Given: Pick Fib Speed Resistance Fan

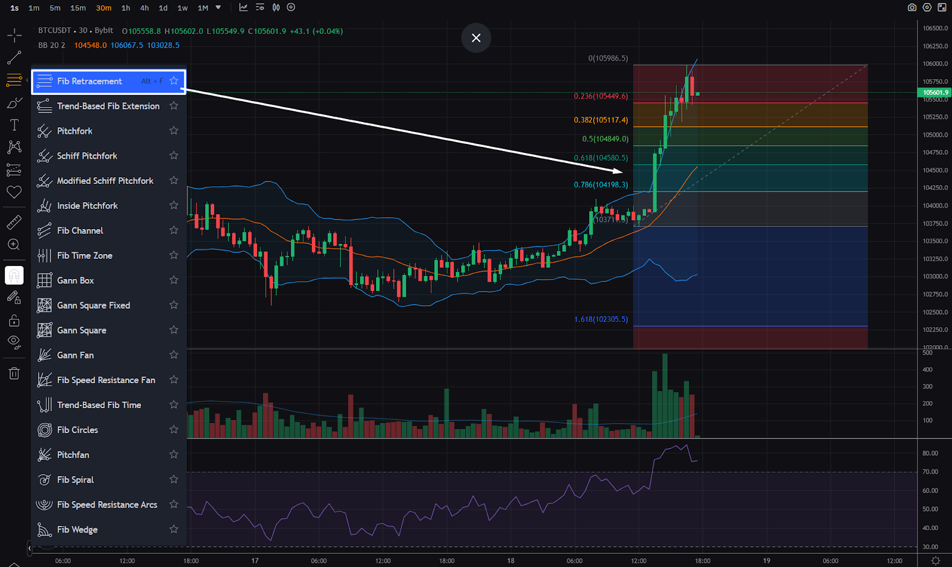Looking at the screenshot, I should click(109, 380).
